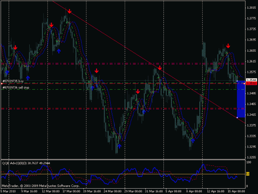Click the '17 Mar 00:00' time label
Image resolution: width=258 pixels, height=194 pixels.
71,191
